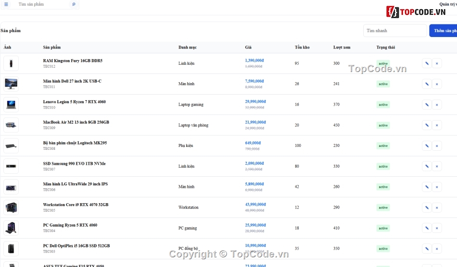Click the Giá column header
This screenshot has width=457, height=267.
tap(248, 48)
